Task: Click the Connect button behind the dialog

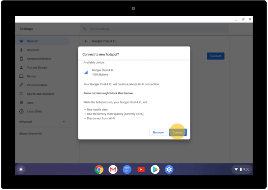Action: [215, 56]
